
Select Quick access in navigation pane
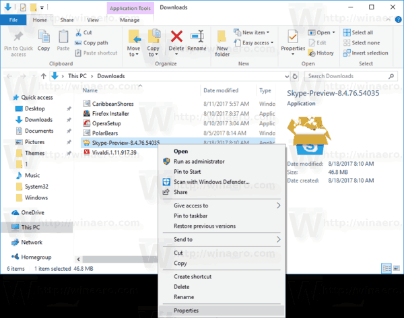point(37,98)
